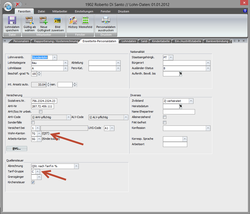Open the Memofeld icon
The image size is (250, 214).
pos(85,21)
